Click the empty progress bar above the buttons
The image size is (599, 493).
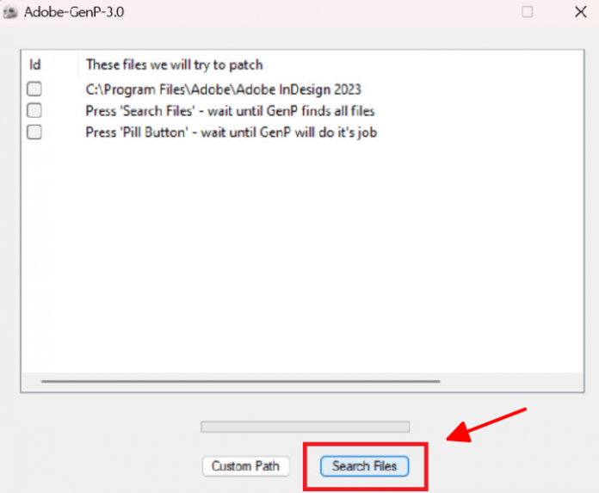point(305,427)
